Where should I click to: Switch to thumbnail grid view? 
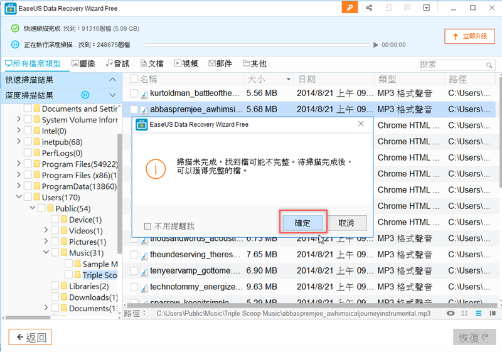(x=465, y=313)
